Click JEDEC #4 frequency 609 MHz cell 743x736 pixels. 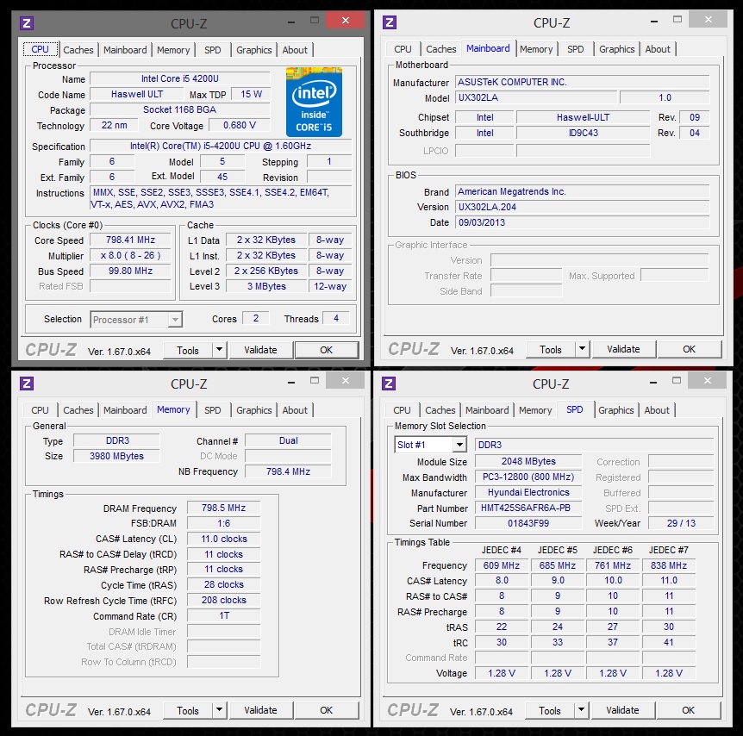tap(502, 565)
